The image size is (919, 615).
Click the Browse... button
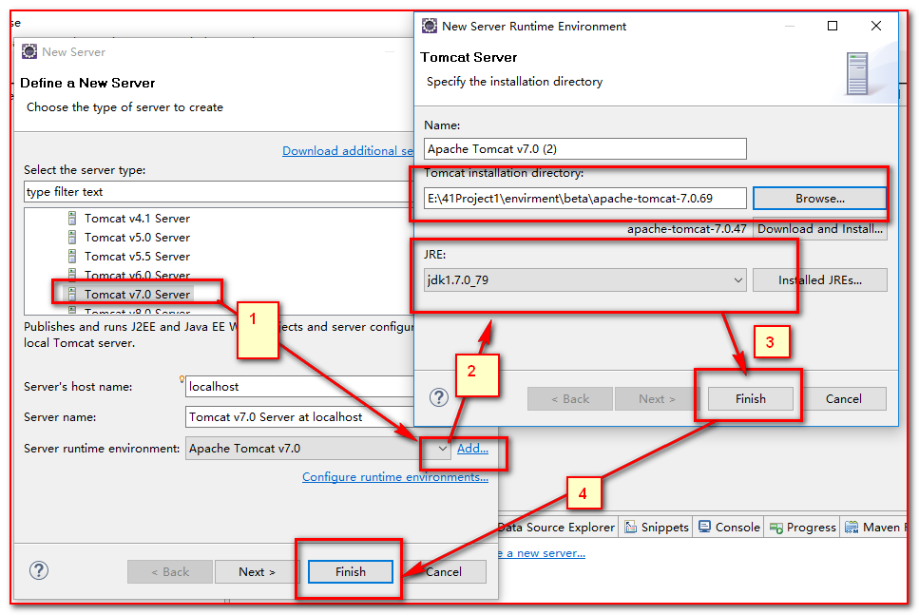pos(819,198)
